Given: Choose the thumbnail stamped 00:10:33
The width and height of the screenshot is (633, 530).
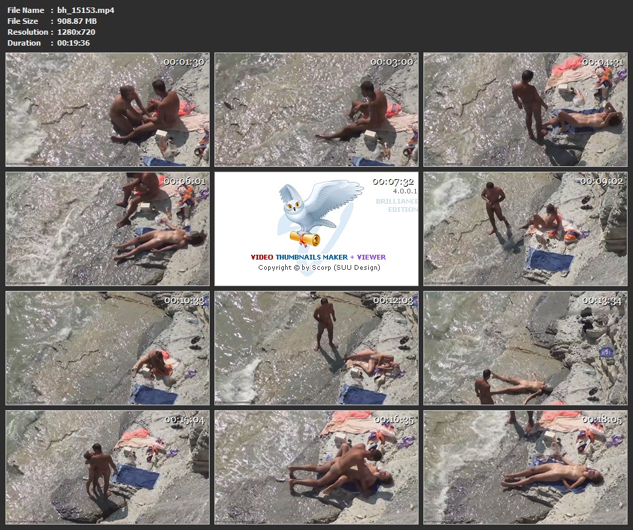Looking at the screenshot, I should click(x=108, y=348).
